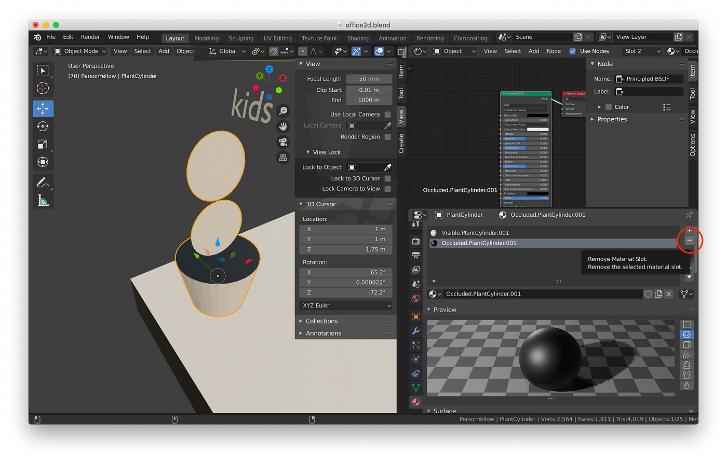Open Tool tab in viewport sidebar
Image resolution: width=727 pixels, height=462 pixels.
click(x=401, y=93)
